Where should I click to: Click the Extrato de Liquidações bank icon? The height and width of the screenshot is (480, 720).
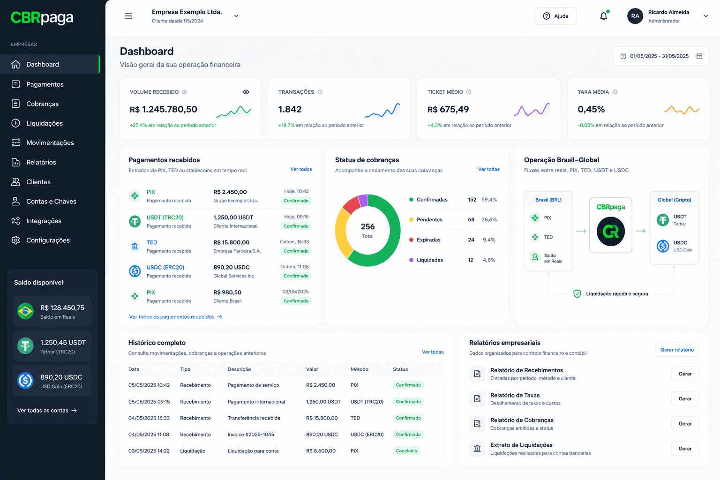(477, 449)
